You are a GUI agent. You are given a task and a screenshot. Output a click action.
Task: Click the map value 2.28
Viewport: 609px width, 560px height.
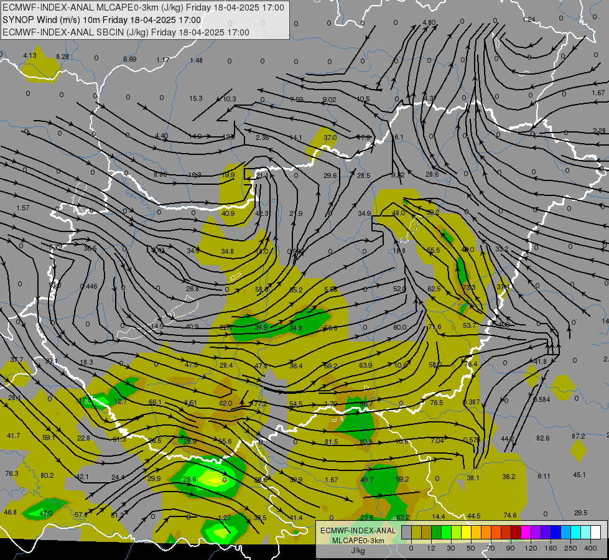[x=599, y=131]
